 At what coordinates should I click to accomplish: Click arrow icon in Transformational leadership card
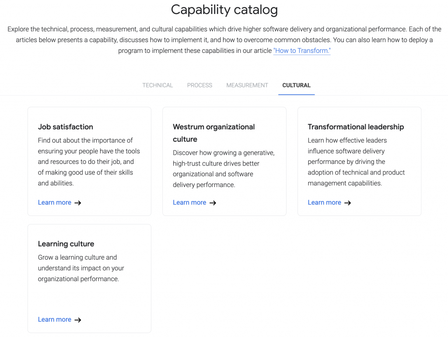point(347,203)
